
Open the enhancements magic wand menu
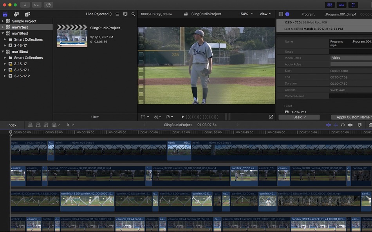157,117
